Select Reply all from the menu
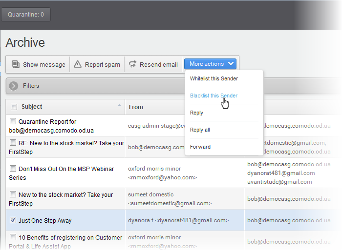Viewport: 342px width, 250px height. click(200, 130)
